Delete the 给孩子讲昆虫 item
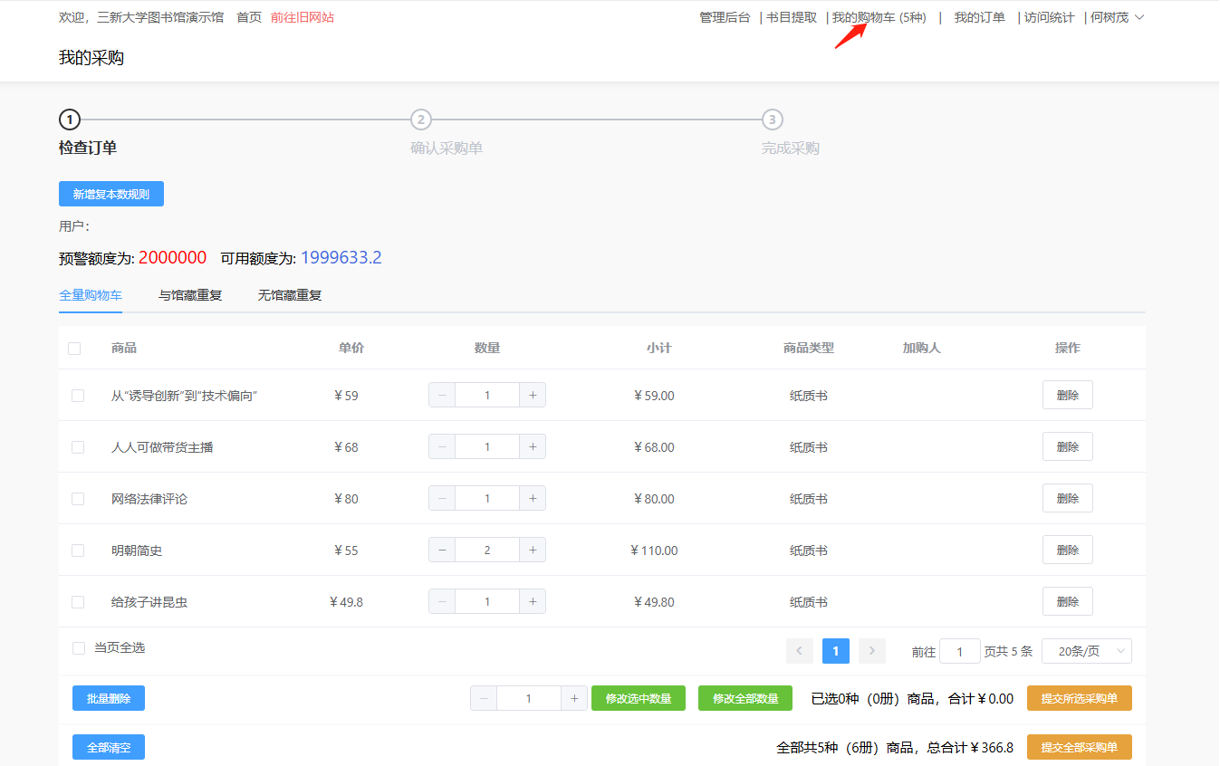The width and height of the screenshot is (1220, 766). pos(1067,602)
